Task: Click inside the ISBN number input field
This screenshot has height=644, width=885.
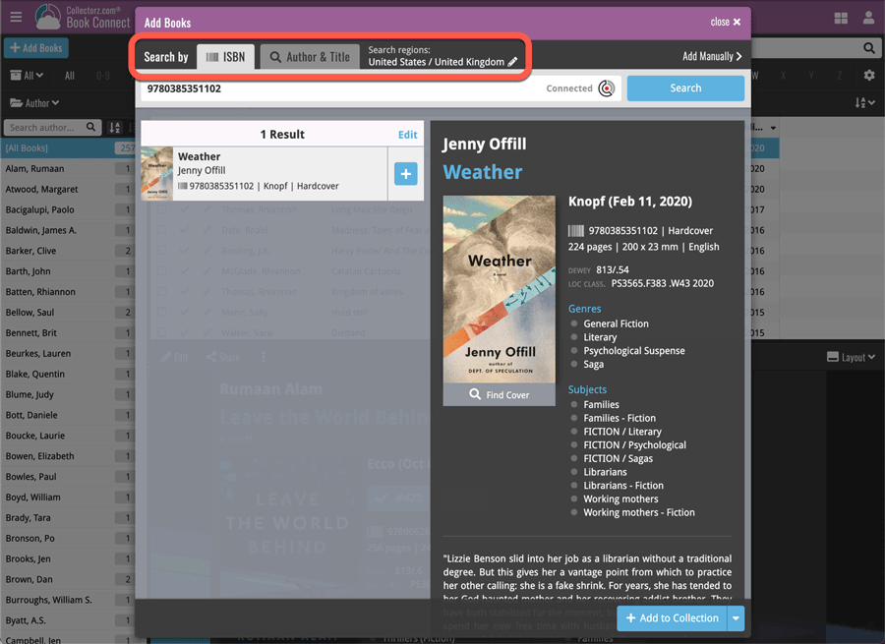Action: (295, 88)
